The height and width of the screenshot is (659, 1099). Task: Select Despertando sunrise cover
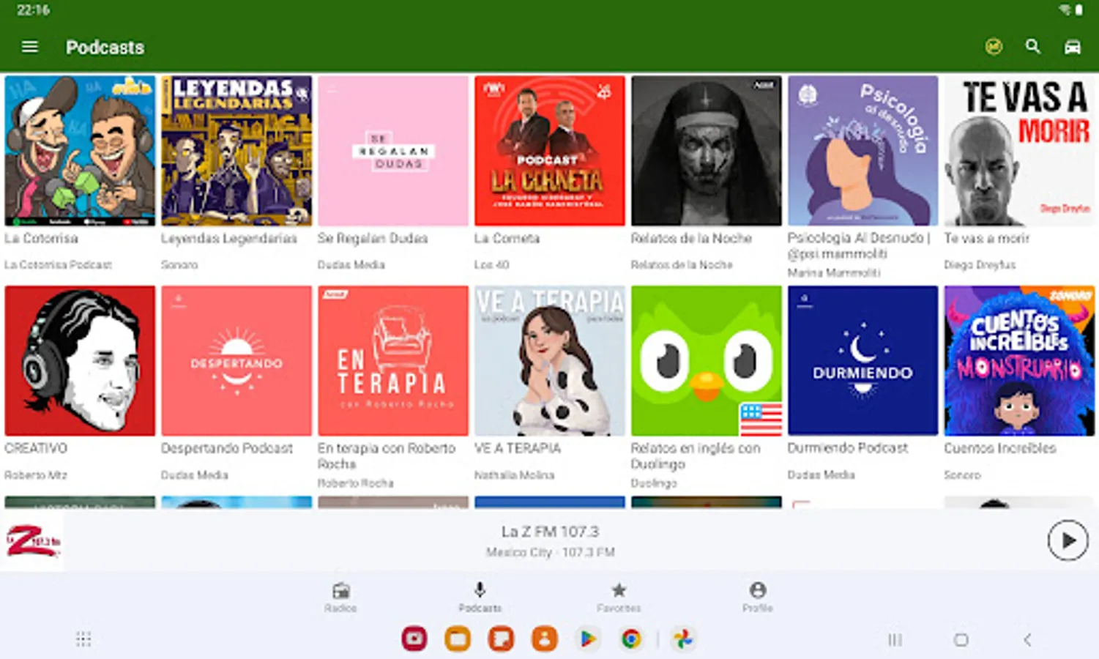coord(236,361)
